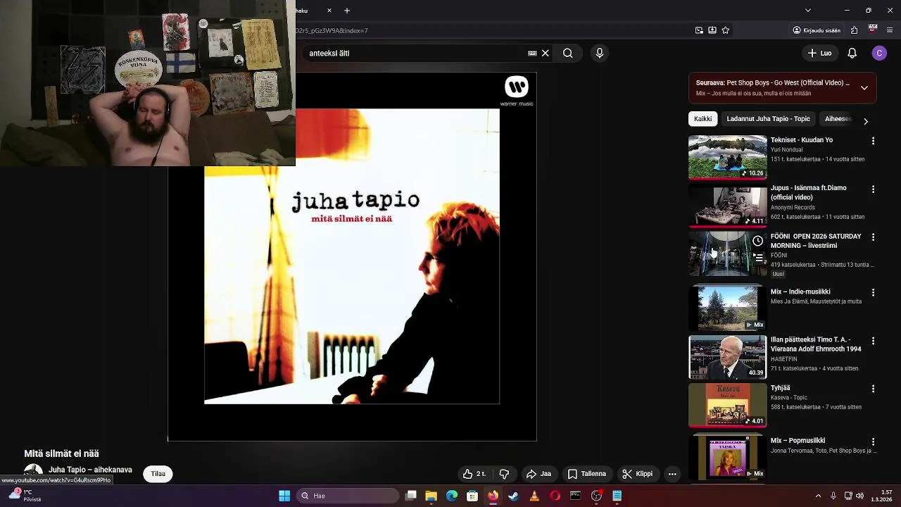Viewport: 901px width, 507px height.
Task: Click the taskbar Hae search box
Action: coord(348,496)
